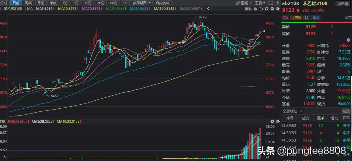352x161 pixels.
Task: Click the 筛选 filter button
Action: coord(345,111)
